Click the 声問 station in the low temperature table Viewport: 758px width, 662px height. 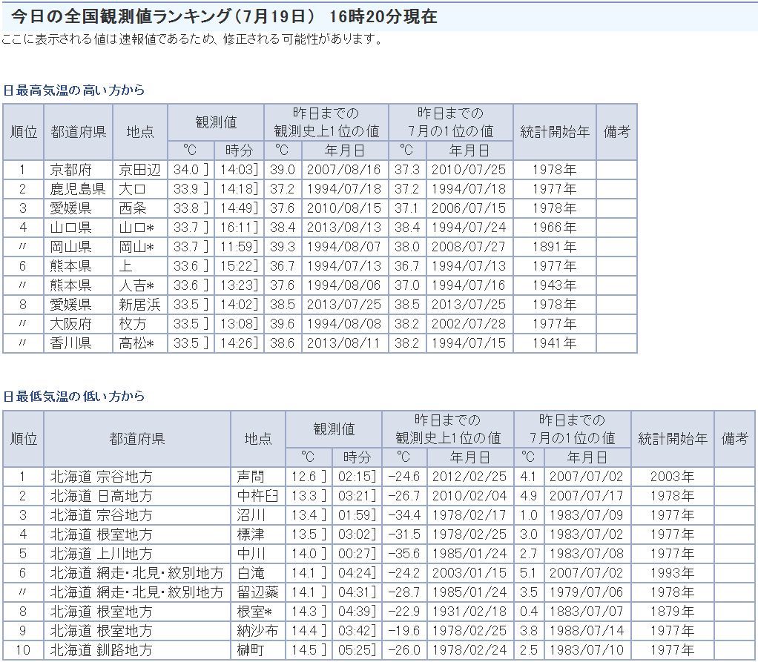(249, 477)
